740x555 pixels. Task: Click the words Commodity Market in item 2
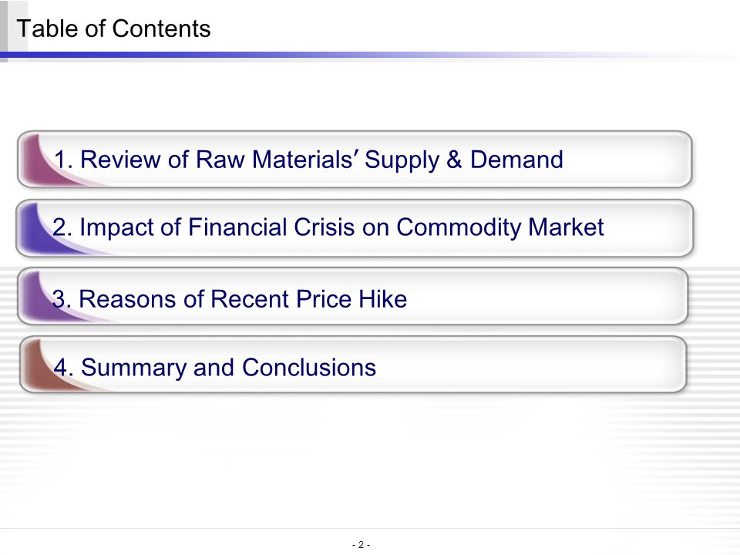[500, 227]
